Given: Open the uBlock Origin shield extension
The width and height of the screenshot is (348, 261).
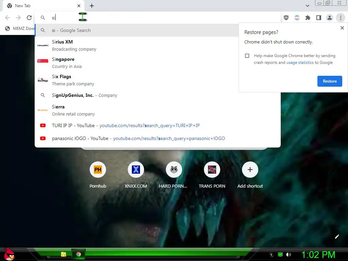Looking at the screenshot, I should point(286,18).
